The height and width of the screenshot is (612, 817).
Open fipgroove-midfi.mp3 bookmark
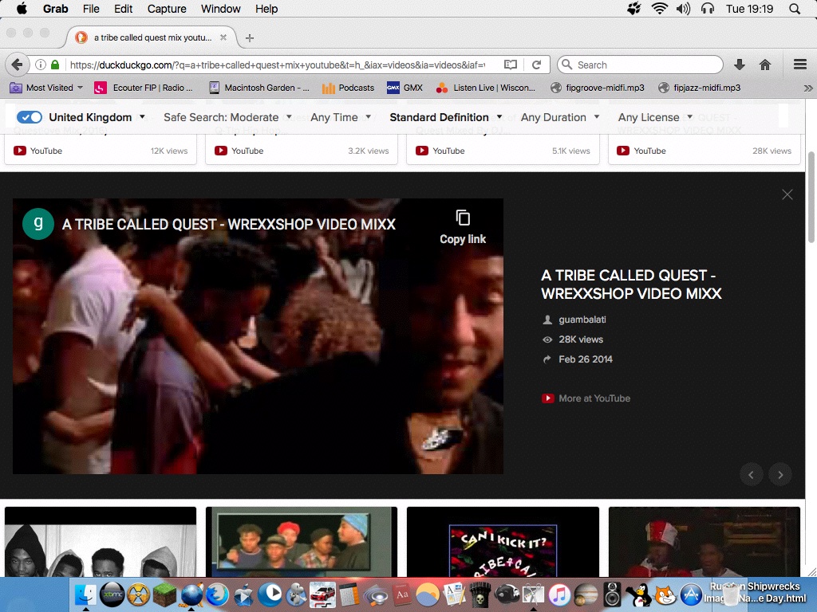pos(598,88)
